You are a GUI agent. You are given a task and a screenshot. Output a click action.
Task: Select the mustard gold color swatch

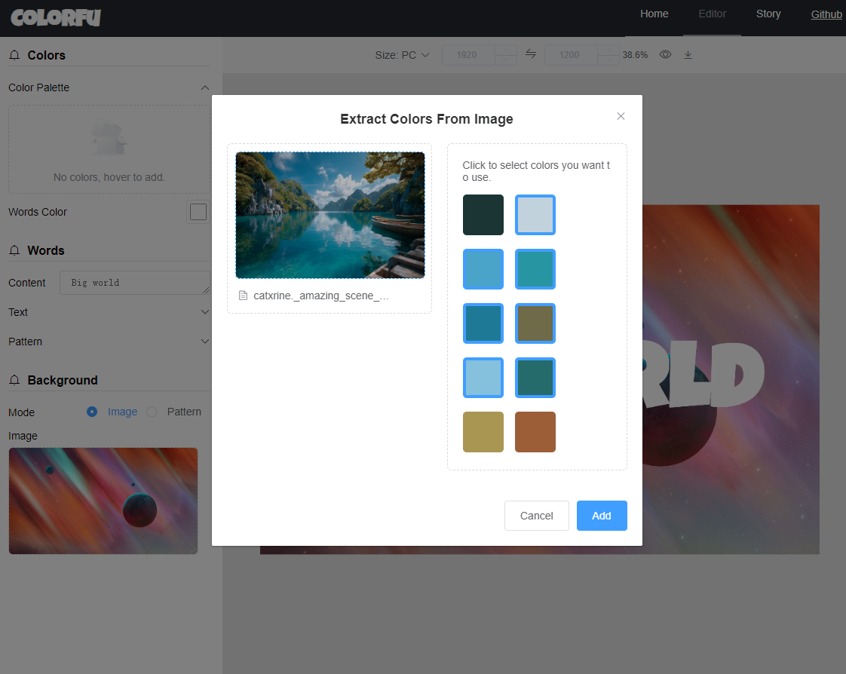click(x=483, y=432)
